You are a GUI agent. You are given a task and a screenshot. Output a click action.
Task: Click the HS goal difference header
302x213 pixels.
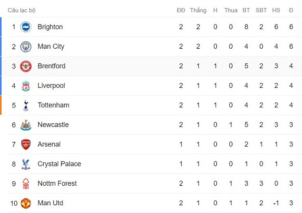pyautogui.click(x=276, y=10)
